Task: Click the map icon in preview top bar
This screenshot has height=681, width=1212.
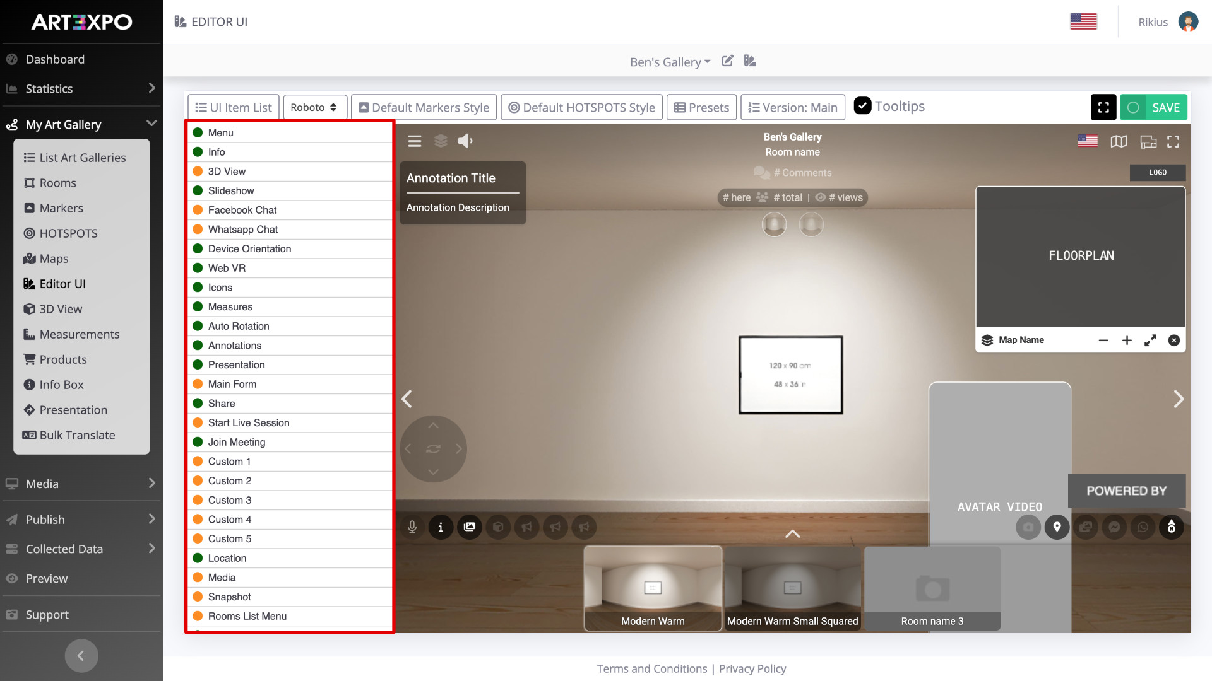Action: click(1119, 141)
